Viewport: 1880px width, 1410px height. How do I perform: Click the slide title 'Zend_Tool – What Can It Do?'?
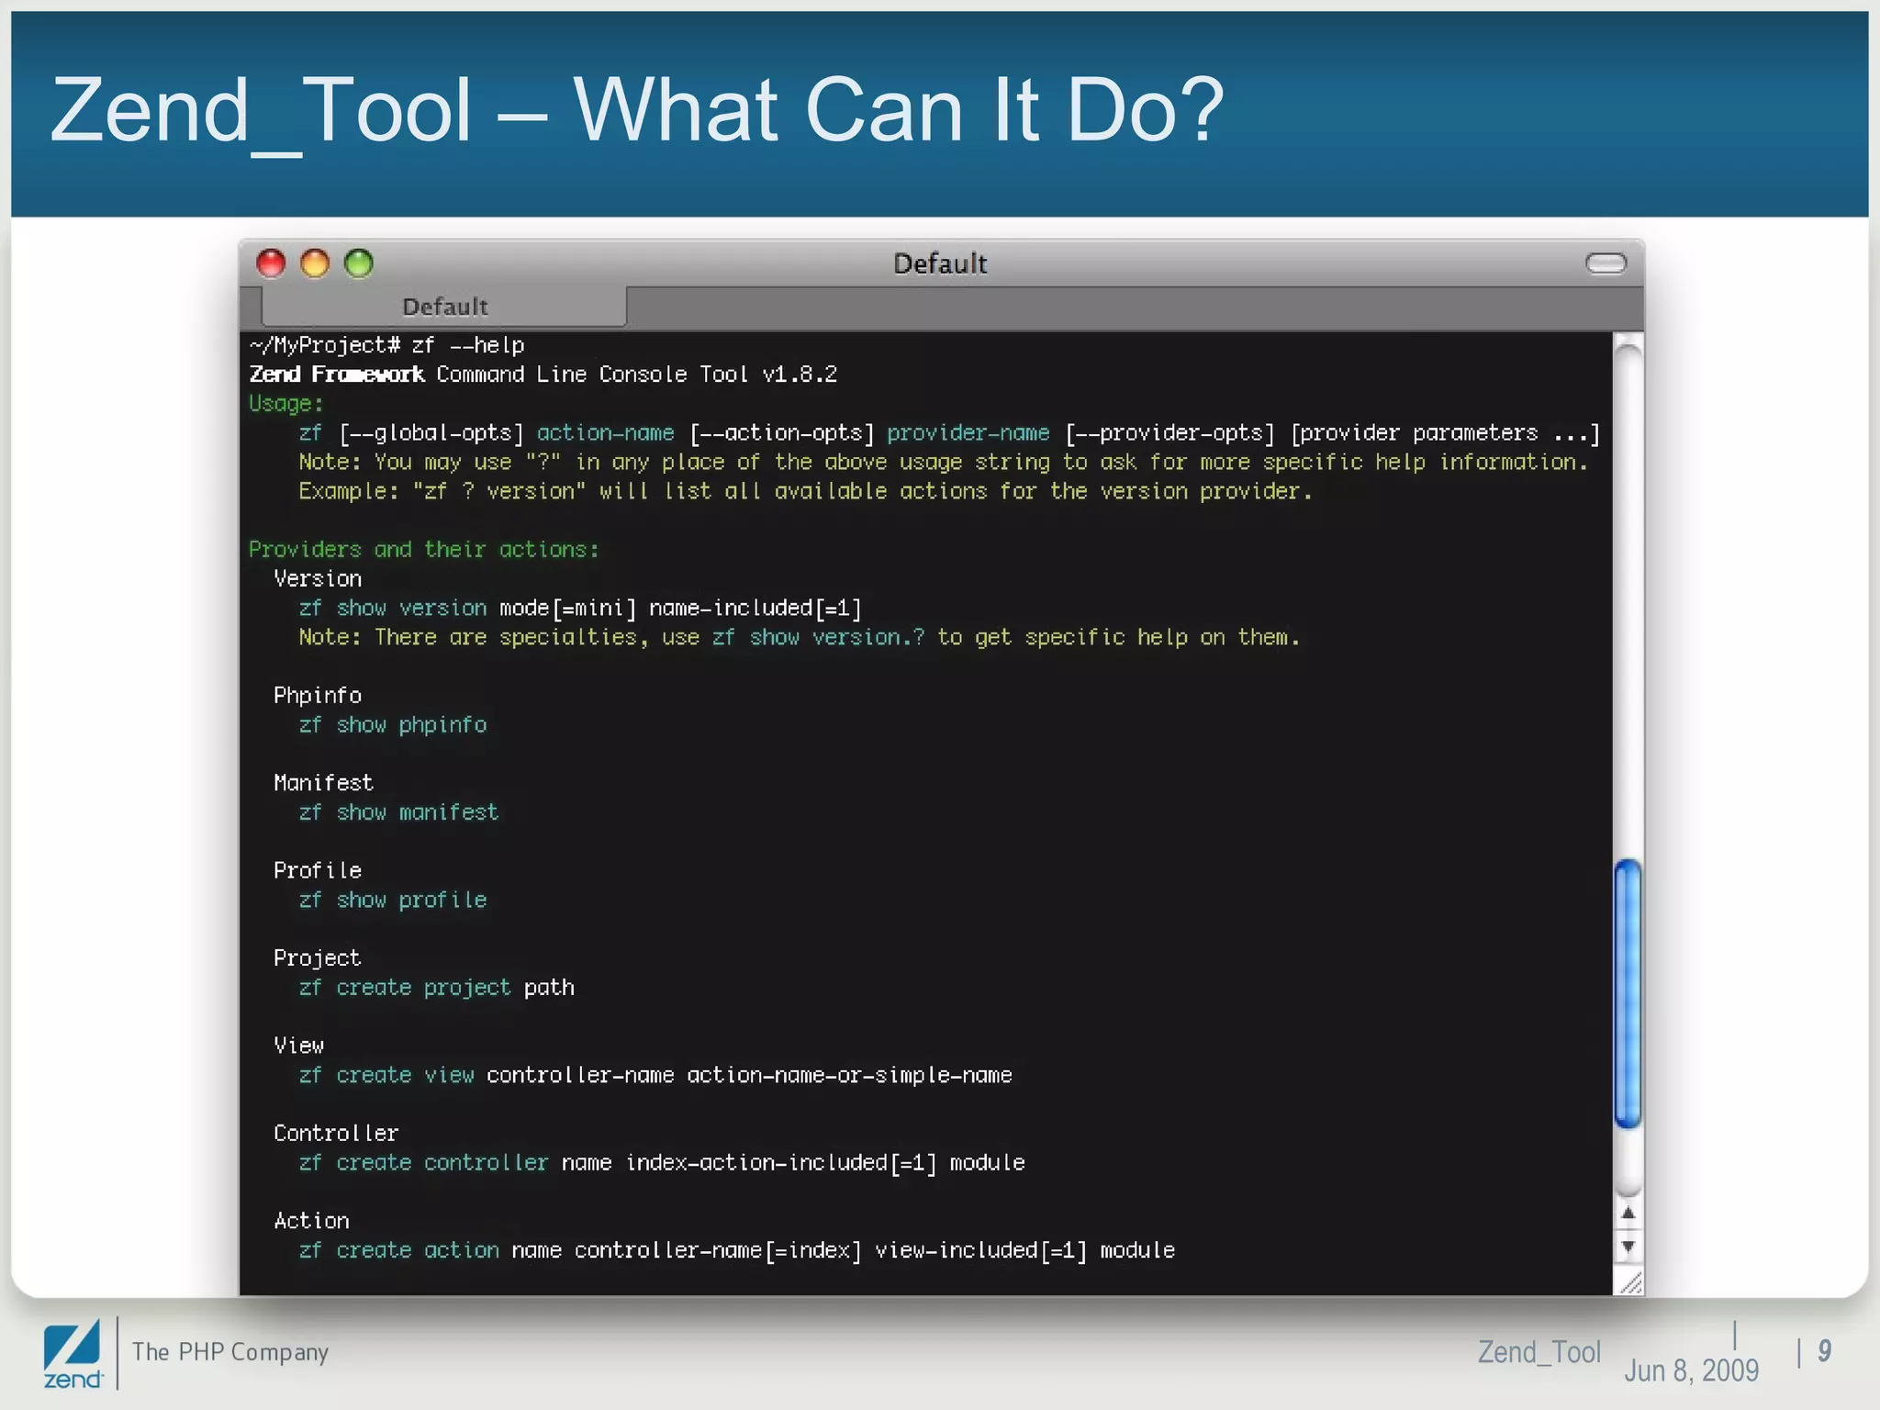coord(637,110)
